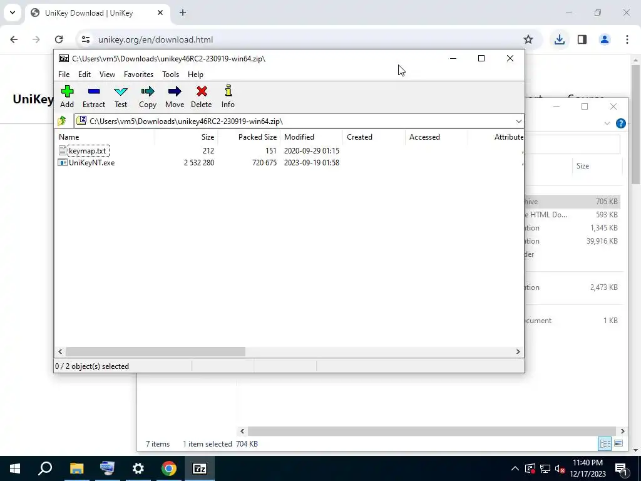The height and width of the screenshot is (481, 641).
Task: Switch to Chrome from the taskbar
Action: click(169, 468)
